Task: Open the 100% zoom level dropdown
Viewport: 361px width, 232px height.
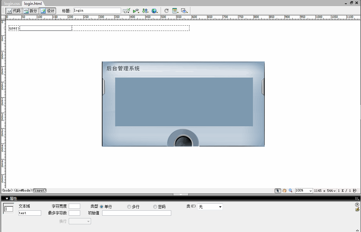Action: [x=303, y=190]
